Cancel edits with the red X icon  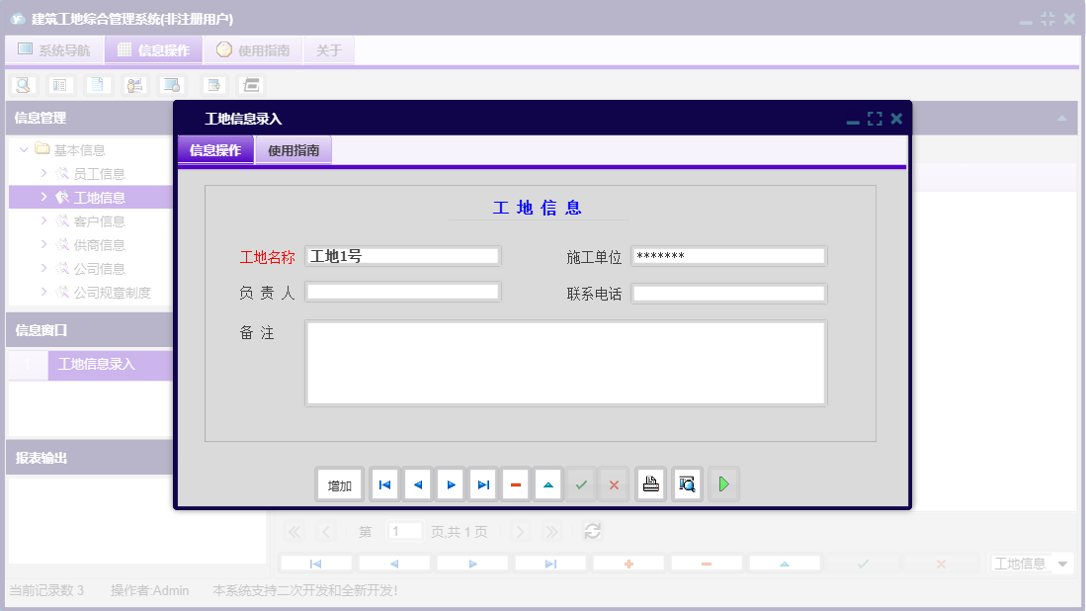614,483
